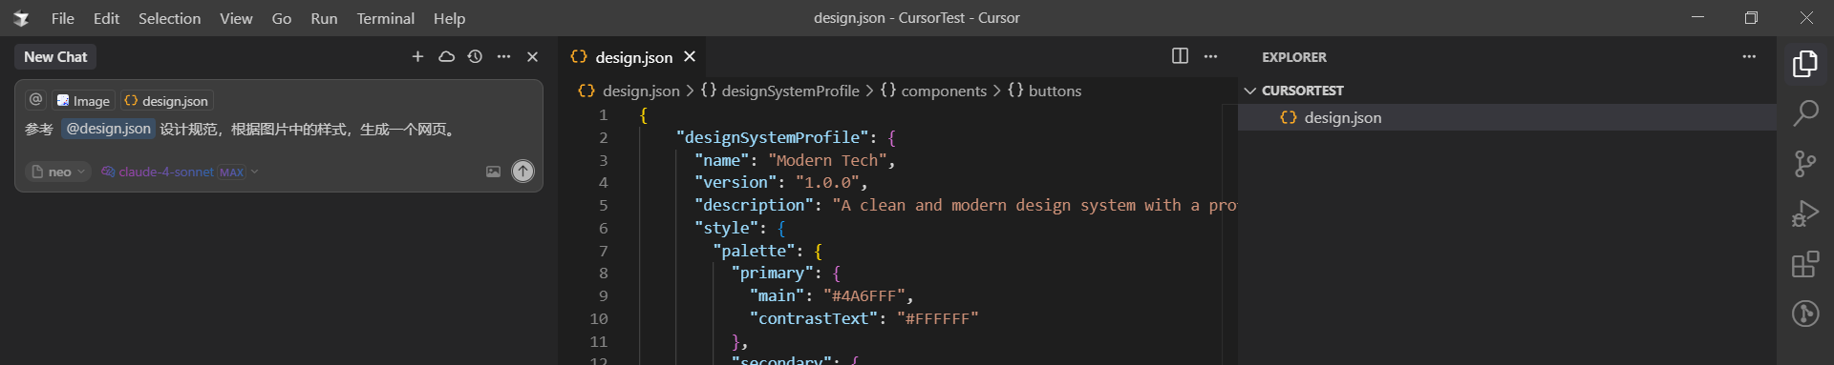Image resolution: width=1834 pixels, height=365 pixels.
Task: Open the Search view in the activity bar
Action: pyautogui.click(x=1804, y=113)
